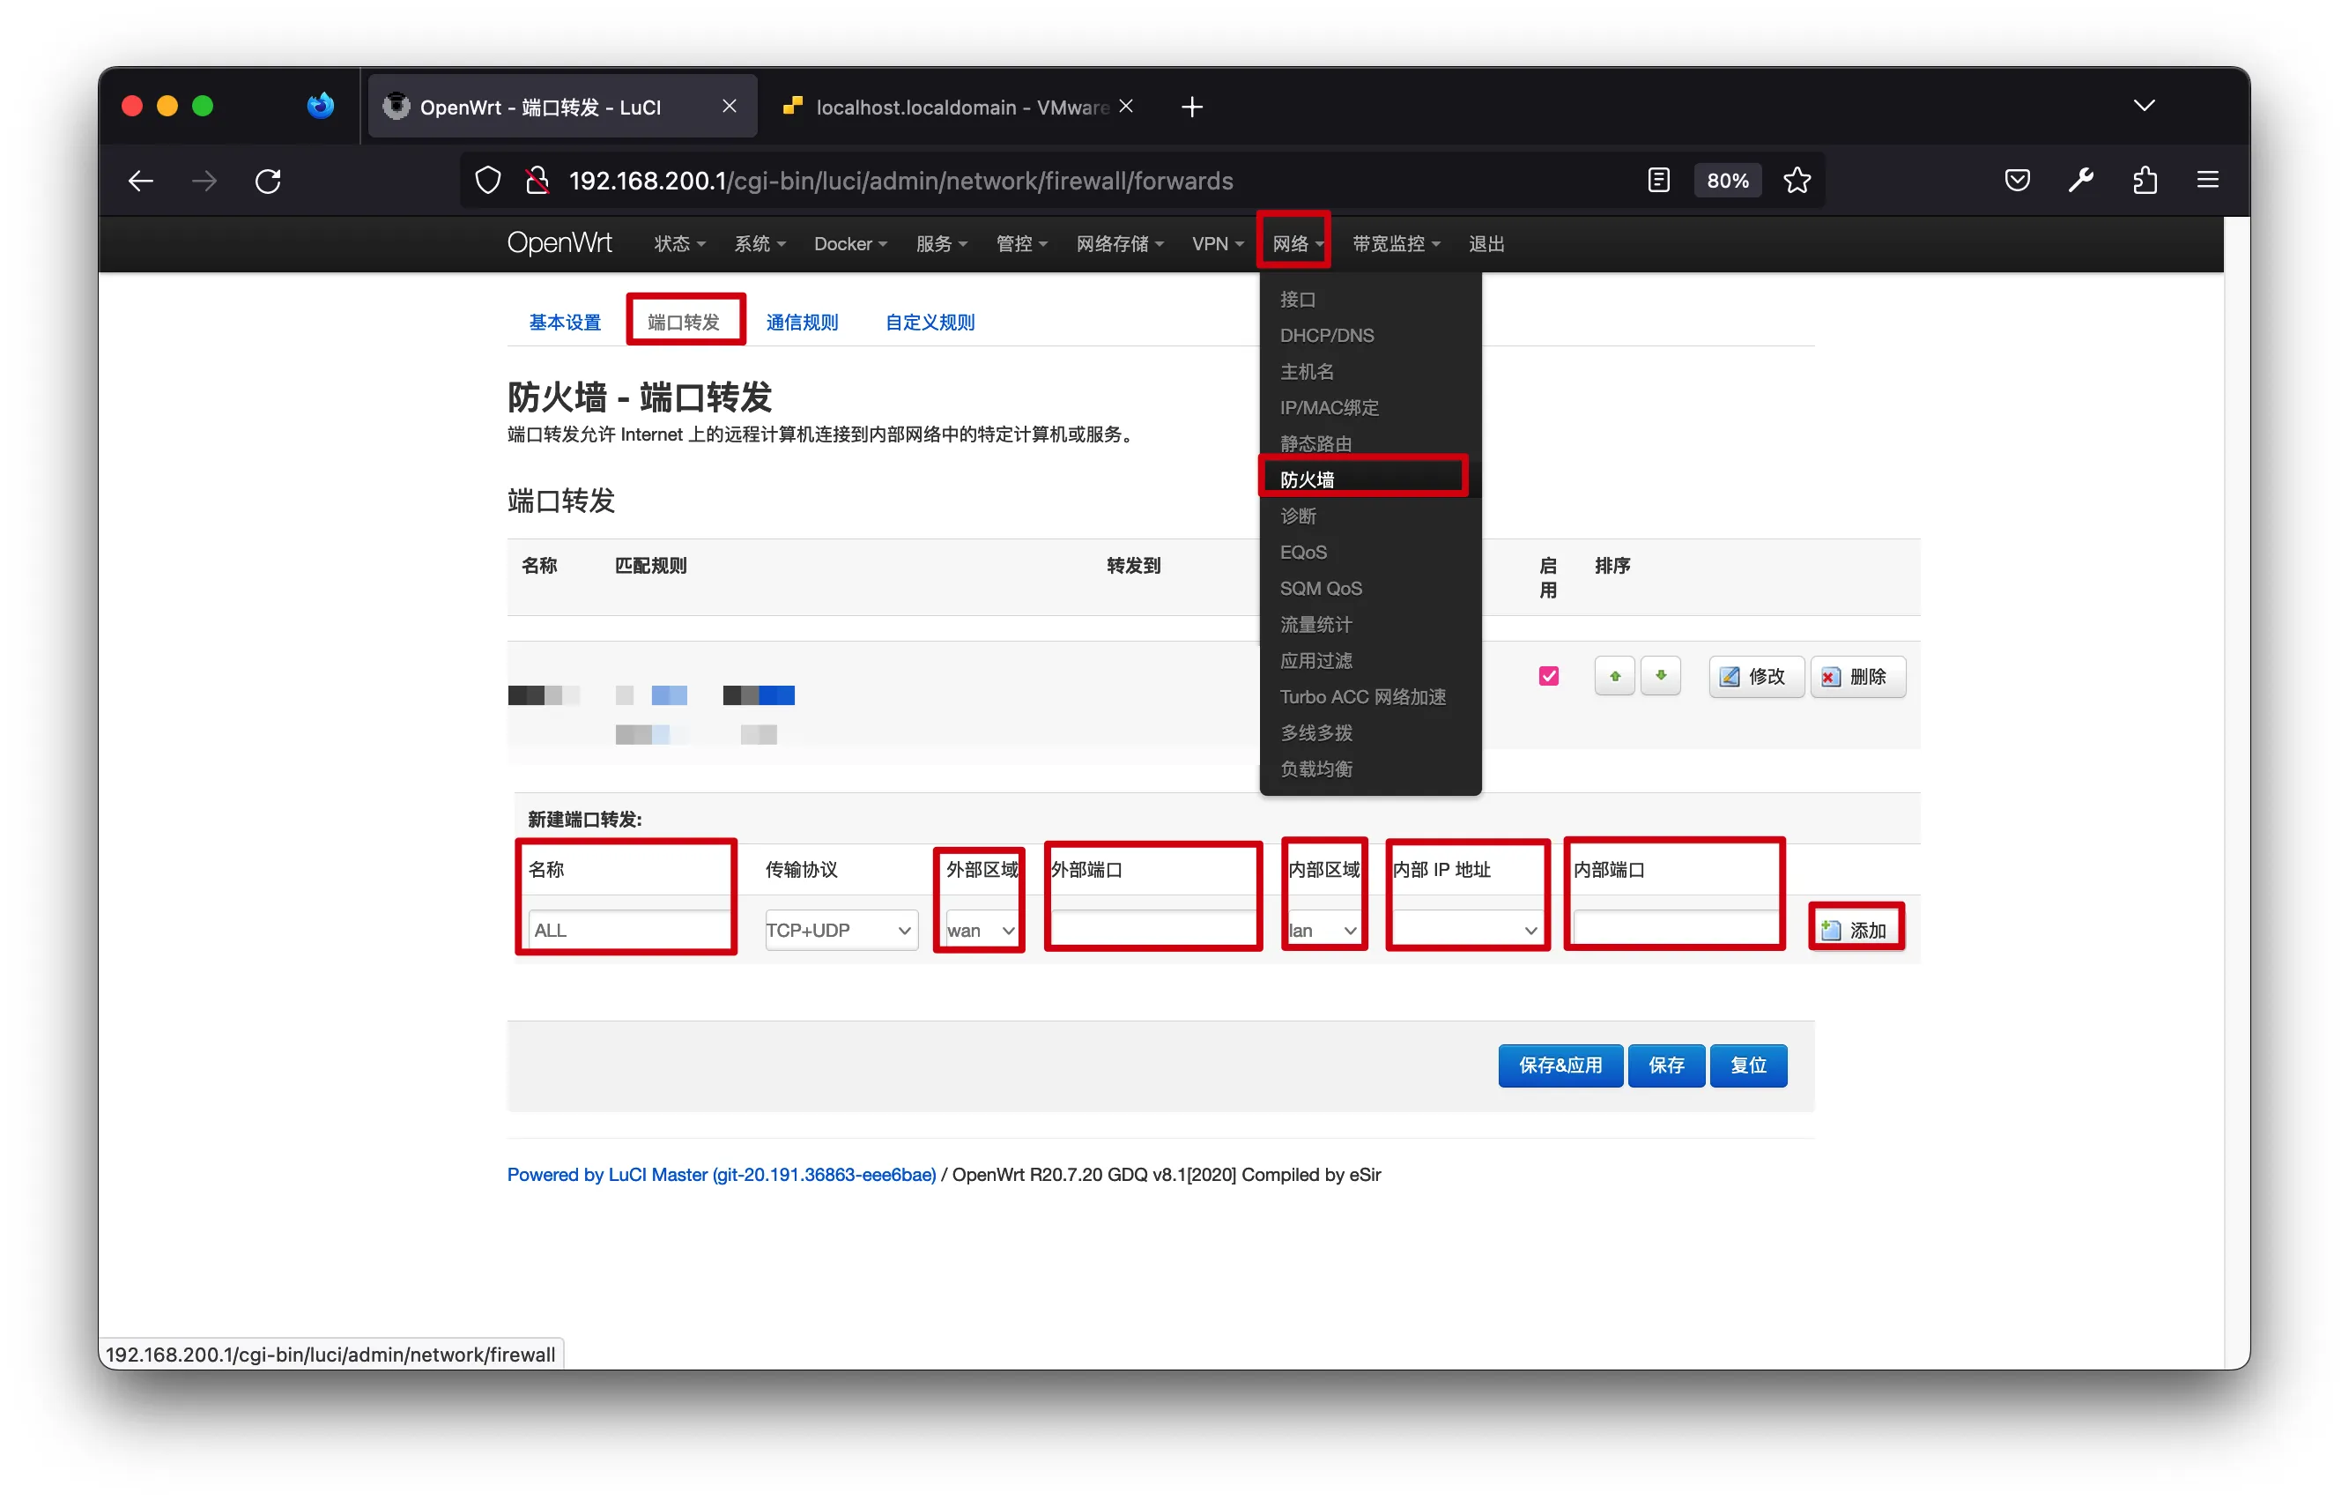Go back to the previous page
Viewport: 2349px width, 1500px height.
(142, 181)
